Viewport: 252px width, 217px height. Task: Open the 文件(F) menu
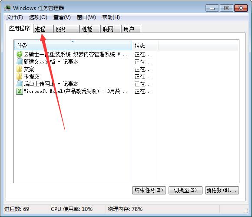[x=15, y=17]
